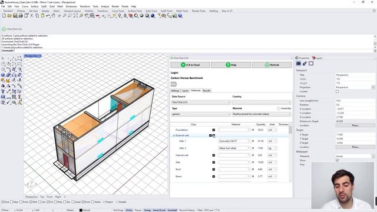This screenshot has width=377, height=212.
Task: Open the Material dropdown with Reinforcement for concrete
Action: (x=262, y=114)
